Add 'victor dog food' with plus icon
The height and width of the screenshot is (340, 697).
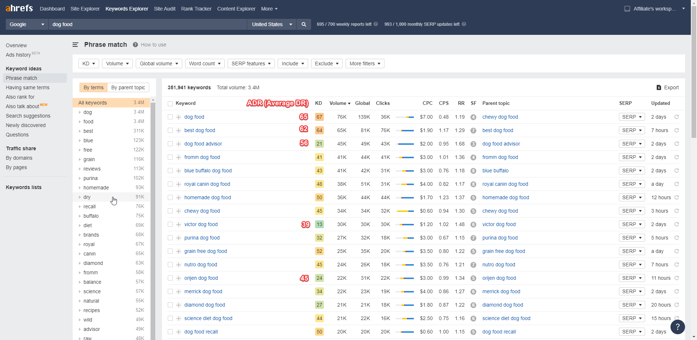(179, 225)
